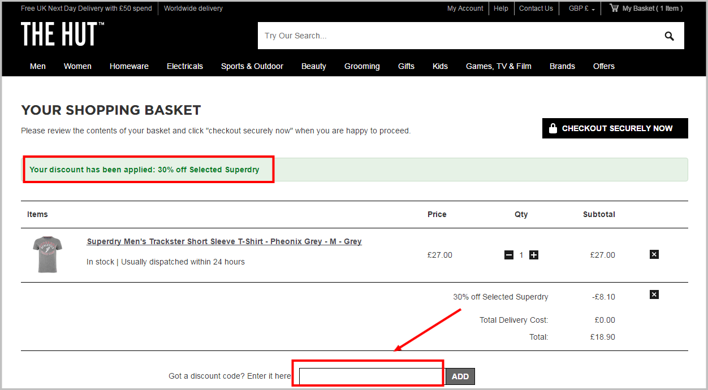The height and width of the screenshot is (390, 708).
Task: Click the discount applied message text
Action: [145, 170]
